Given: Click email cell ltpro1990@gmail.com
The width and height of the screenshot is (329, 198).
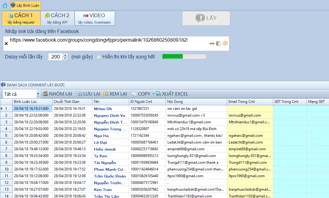Looking at the screenshot, I should (250, 176).
